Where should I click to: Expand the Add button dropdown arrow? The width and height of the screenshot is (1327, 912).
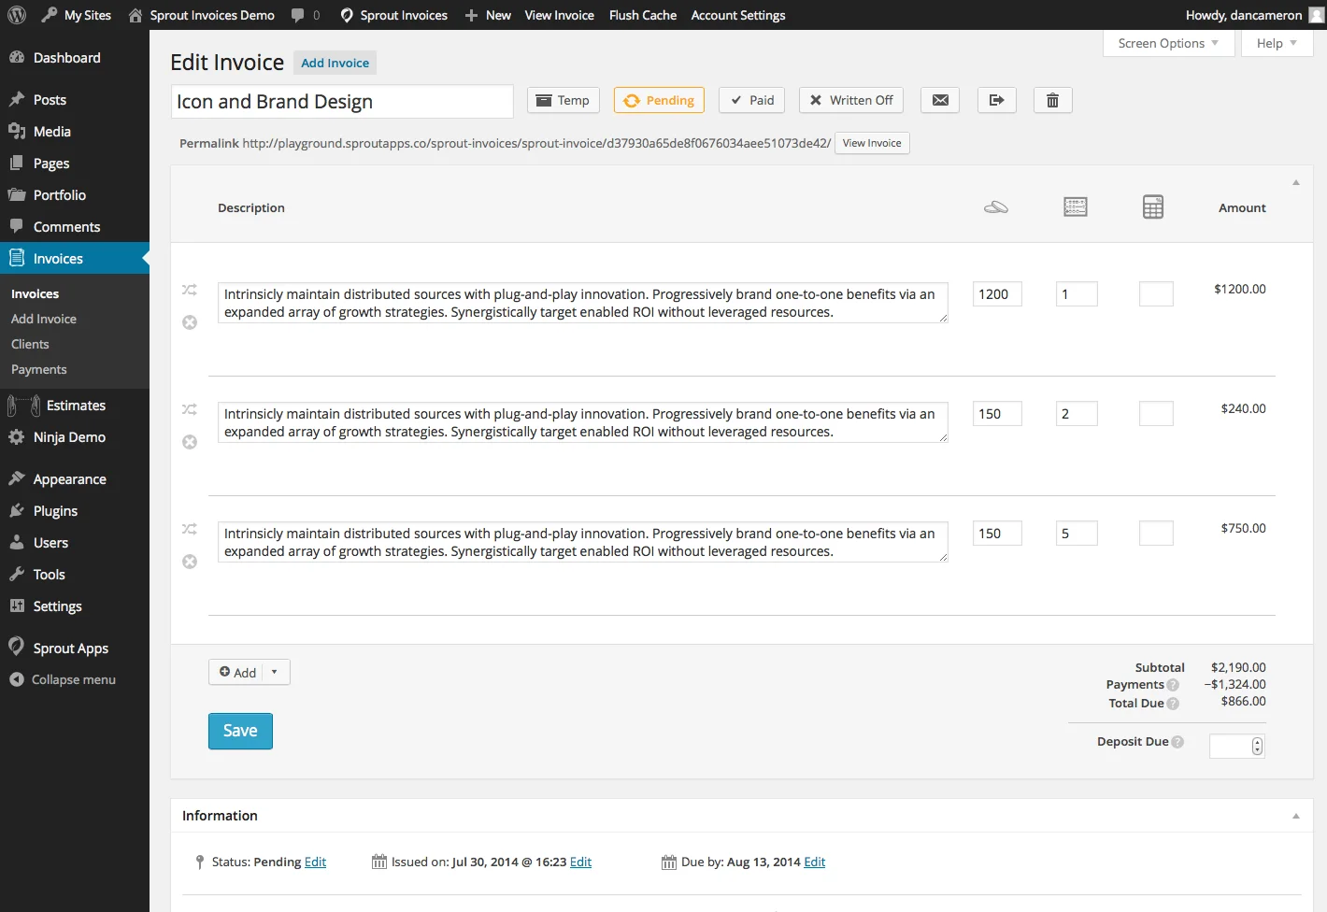click(x=275, y=672)
